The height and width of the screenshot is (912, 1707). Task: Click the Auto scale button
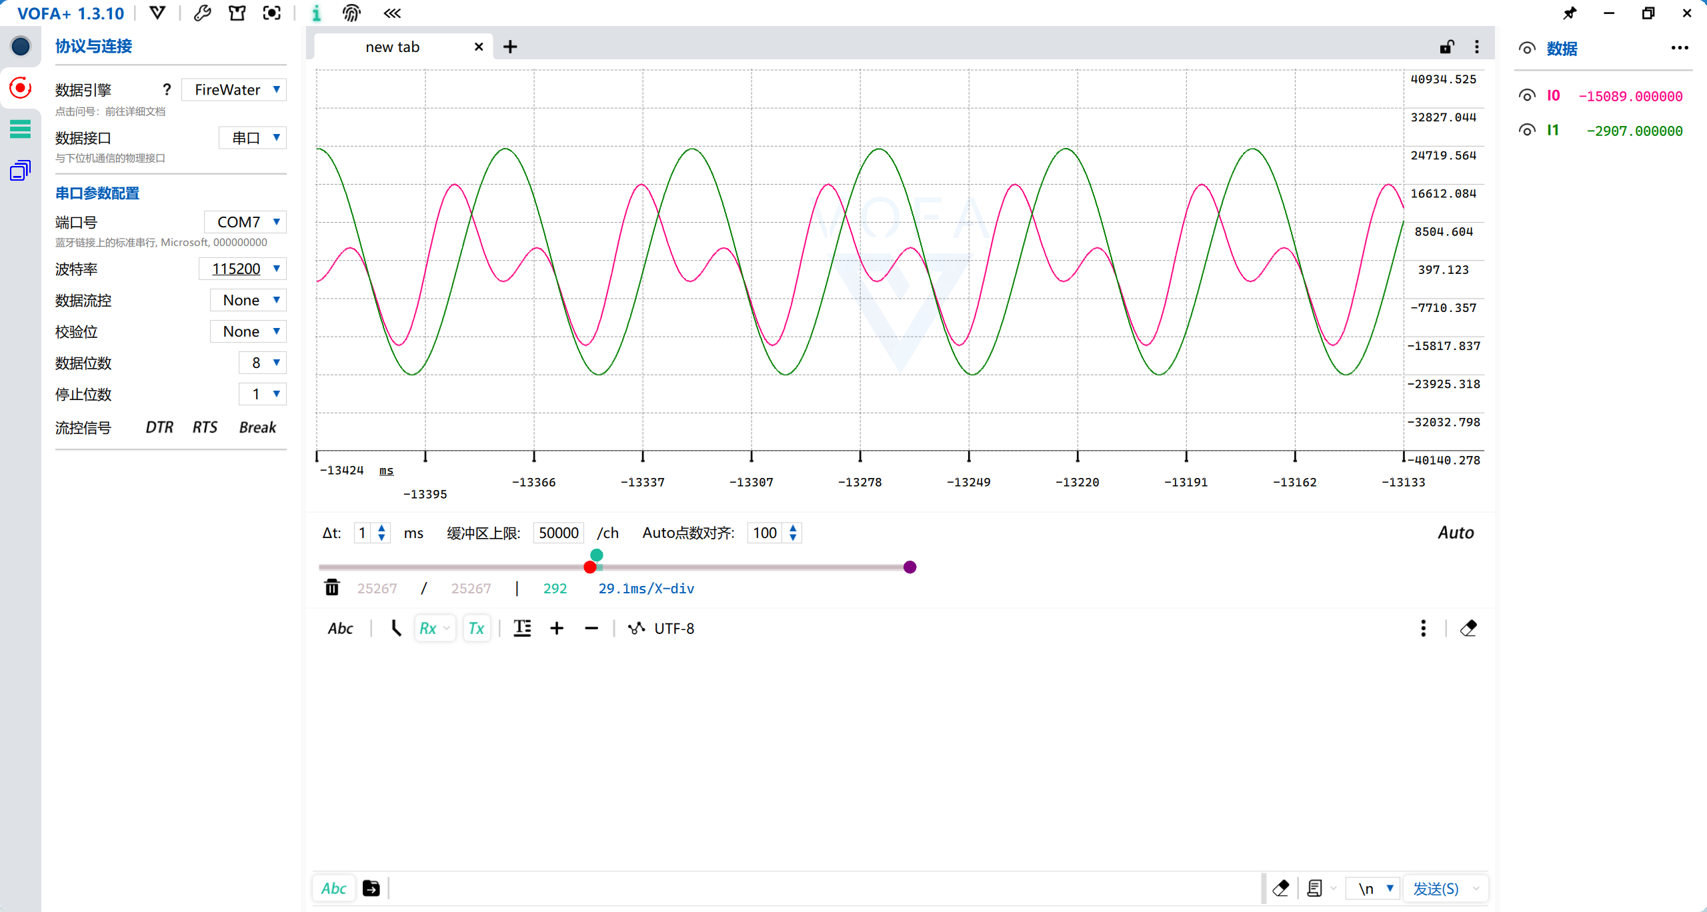[x=1456, y=532]
